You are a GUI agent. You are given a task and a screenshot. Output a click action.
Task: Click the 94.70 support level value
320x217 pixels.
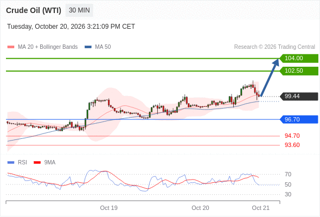pos(292,136)
